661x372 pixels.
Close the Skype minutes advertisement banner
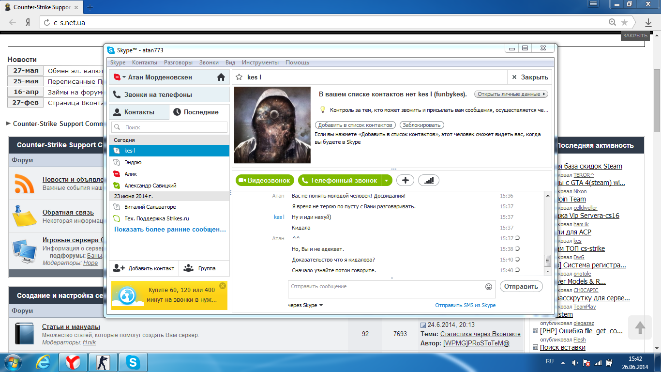(223, 286)
